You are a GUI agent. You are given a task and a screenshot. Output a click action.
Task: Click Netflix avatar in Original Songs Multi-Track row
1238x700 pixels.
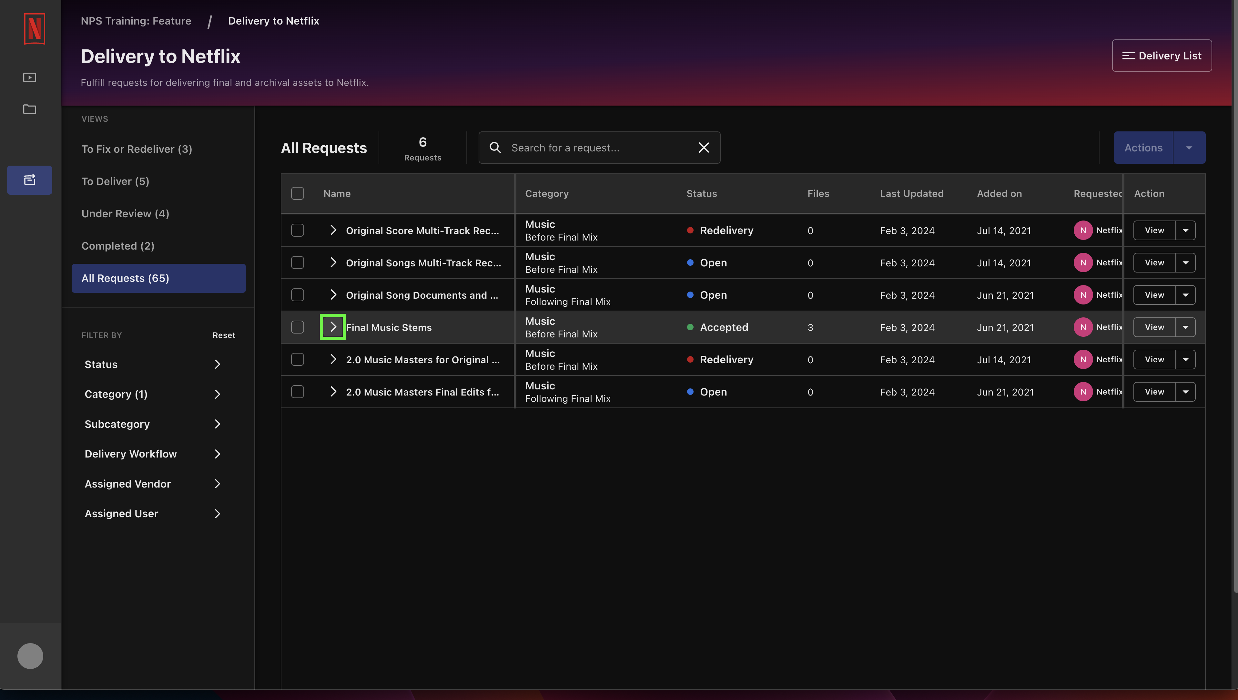pyautogui.click(x=1083, y=262)
